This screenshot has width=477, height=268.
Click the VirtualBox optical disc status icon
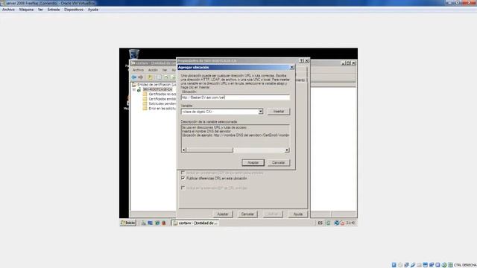(x=400, y=265)
